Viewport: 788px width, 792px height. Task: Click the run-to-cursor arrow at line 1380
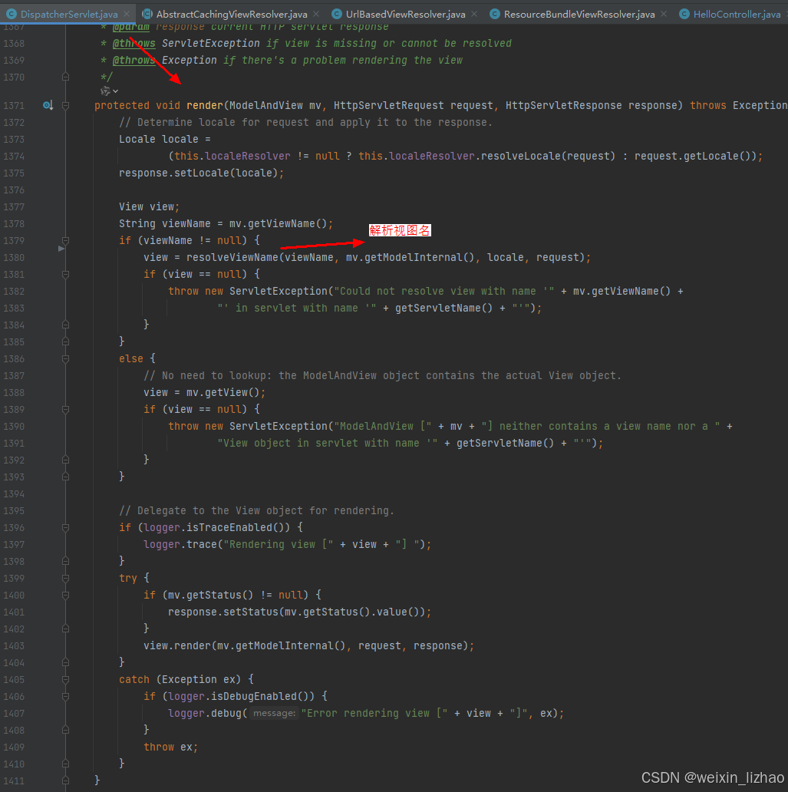[x=61, y=249]
